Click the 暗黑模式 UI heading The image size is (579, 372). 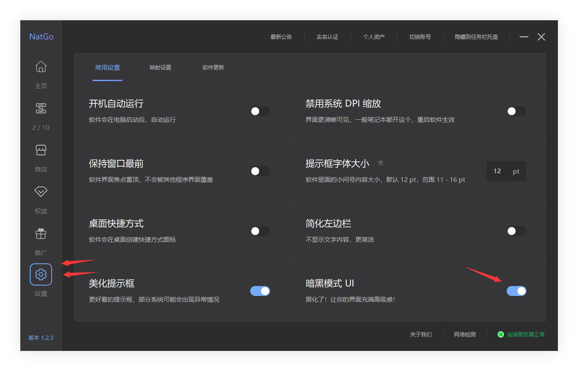click(x=330, y=284)
